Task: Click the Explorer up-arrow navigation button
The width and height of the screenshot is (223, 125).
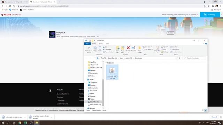Action: coord(95,58)
